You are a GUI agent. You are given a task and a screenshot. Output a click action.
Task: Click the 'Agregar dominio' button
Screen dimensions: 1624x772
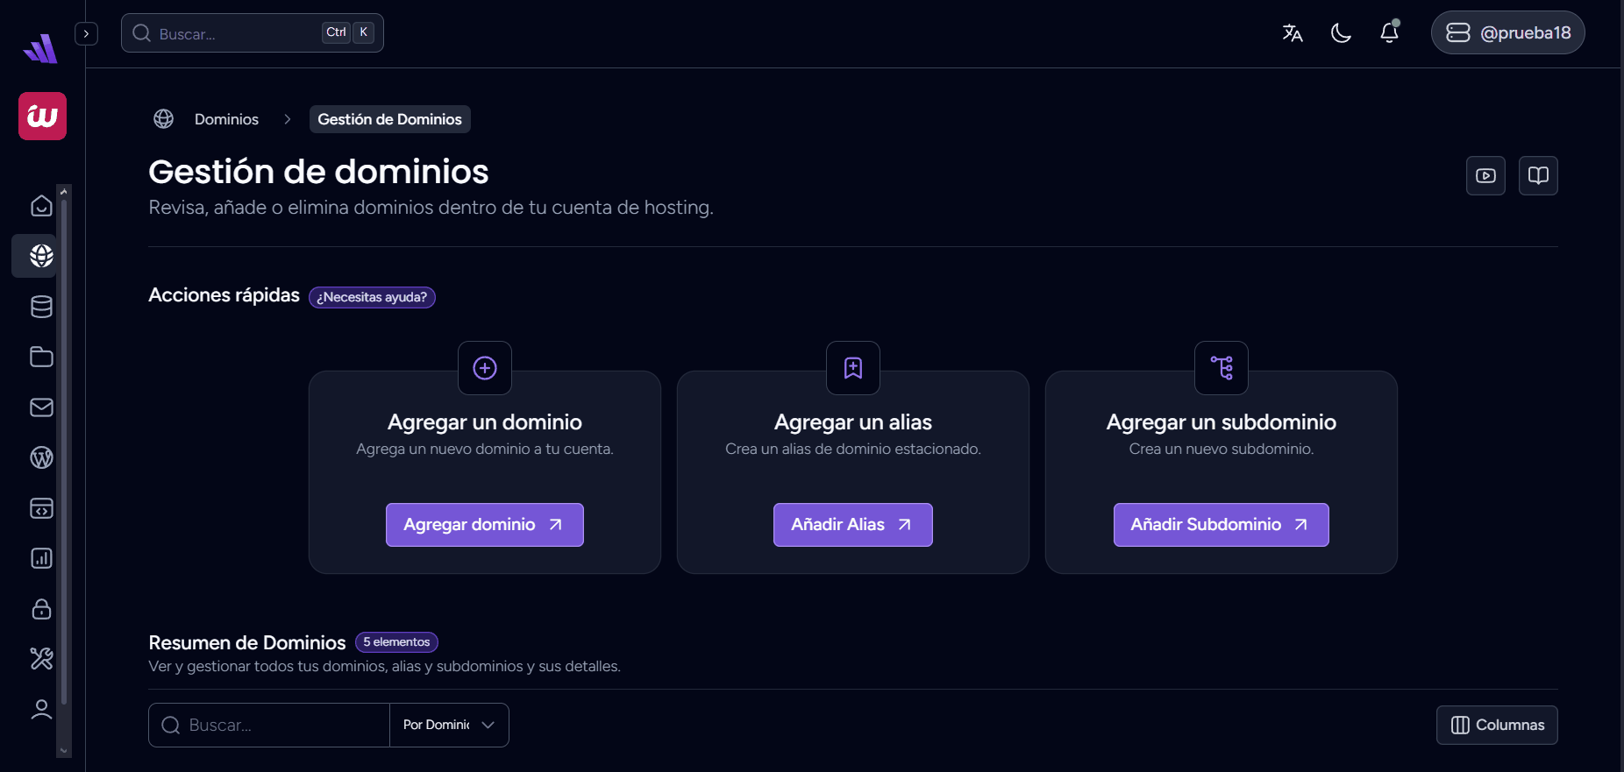(484, 525)
